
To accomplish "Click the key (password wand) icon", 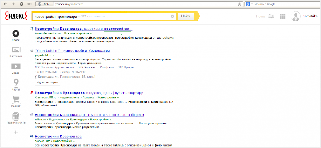I will (x=29, y=4).
